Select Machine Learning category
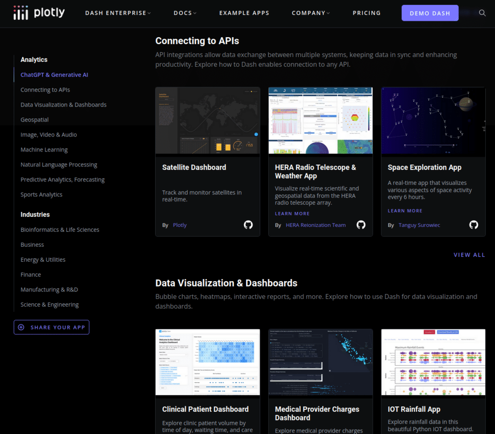This screenshot has width=495, height=434. pos(44,150)
